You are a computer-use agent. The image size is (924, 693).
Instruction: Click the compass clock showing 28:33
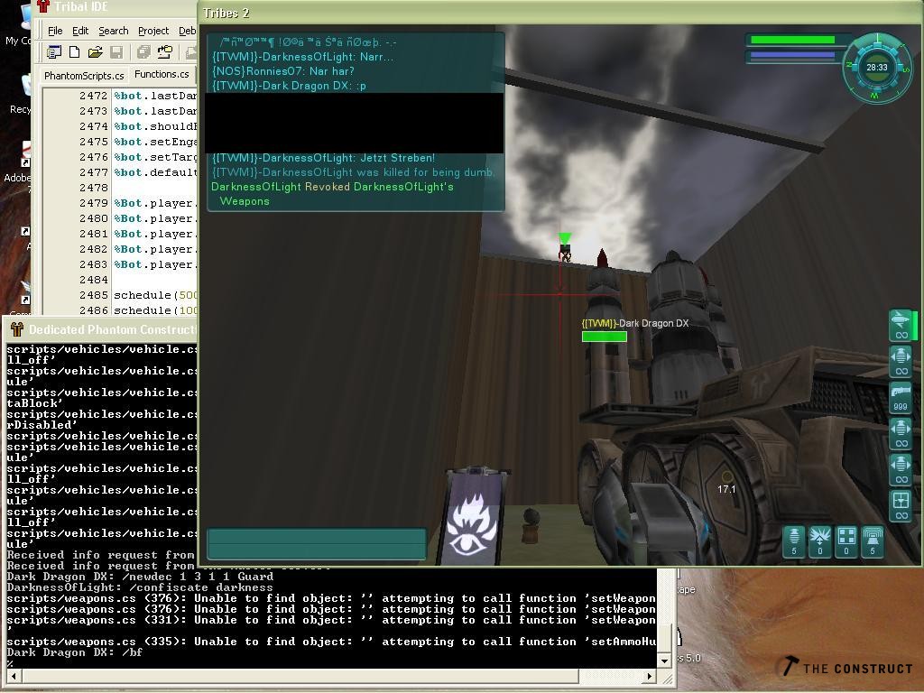877,67
